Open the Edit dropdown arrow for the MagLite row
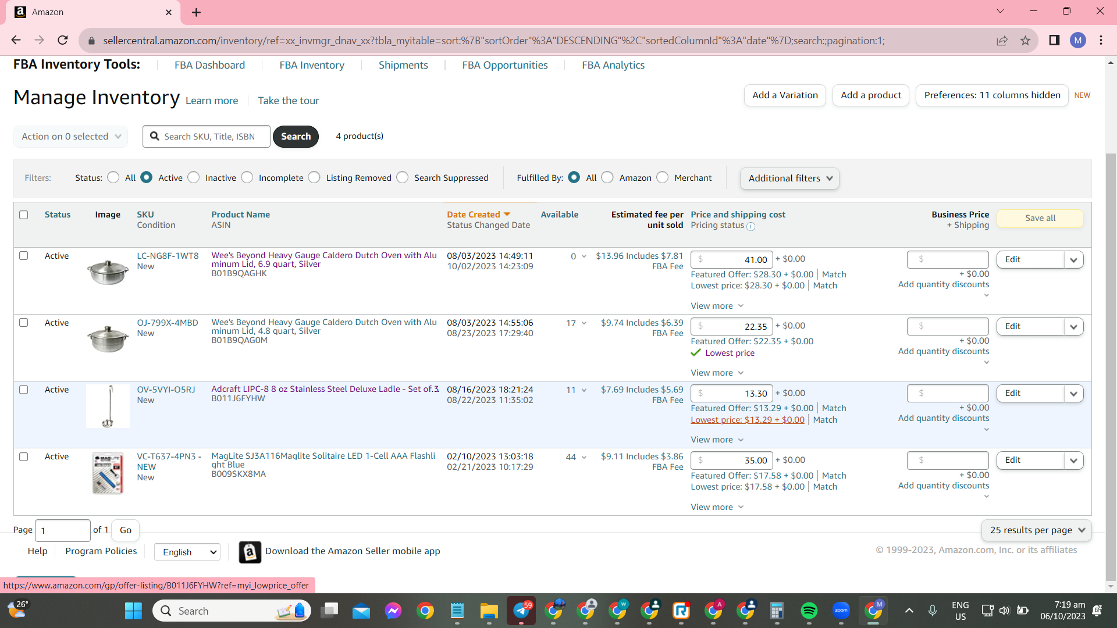Screen dimensions: 1117x628 click(1073, 461)
